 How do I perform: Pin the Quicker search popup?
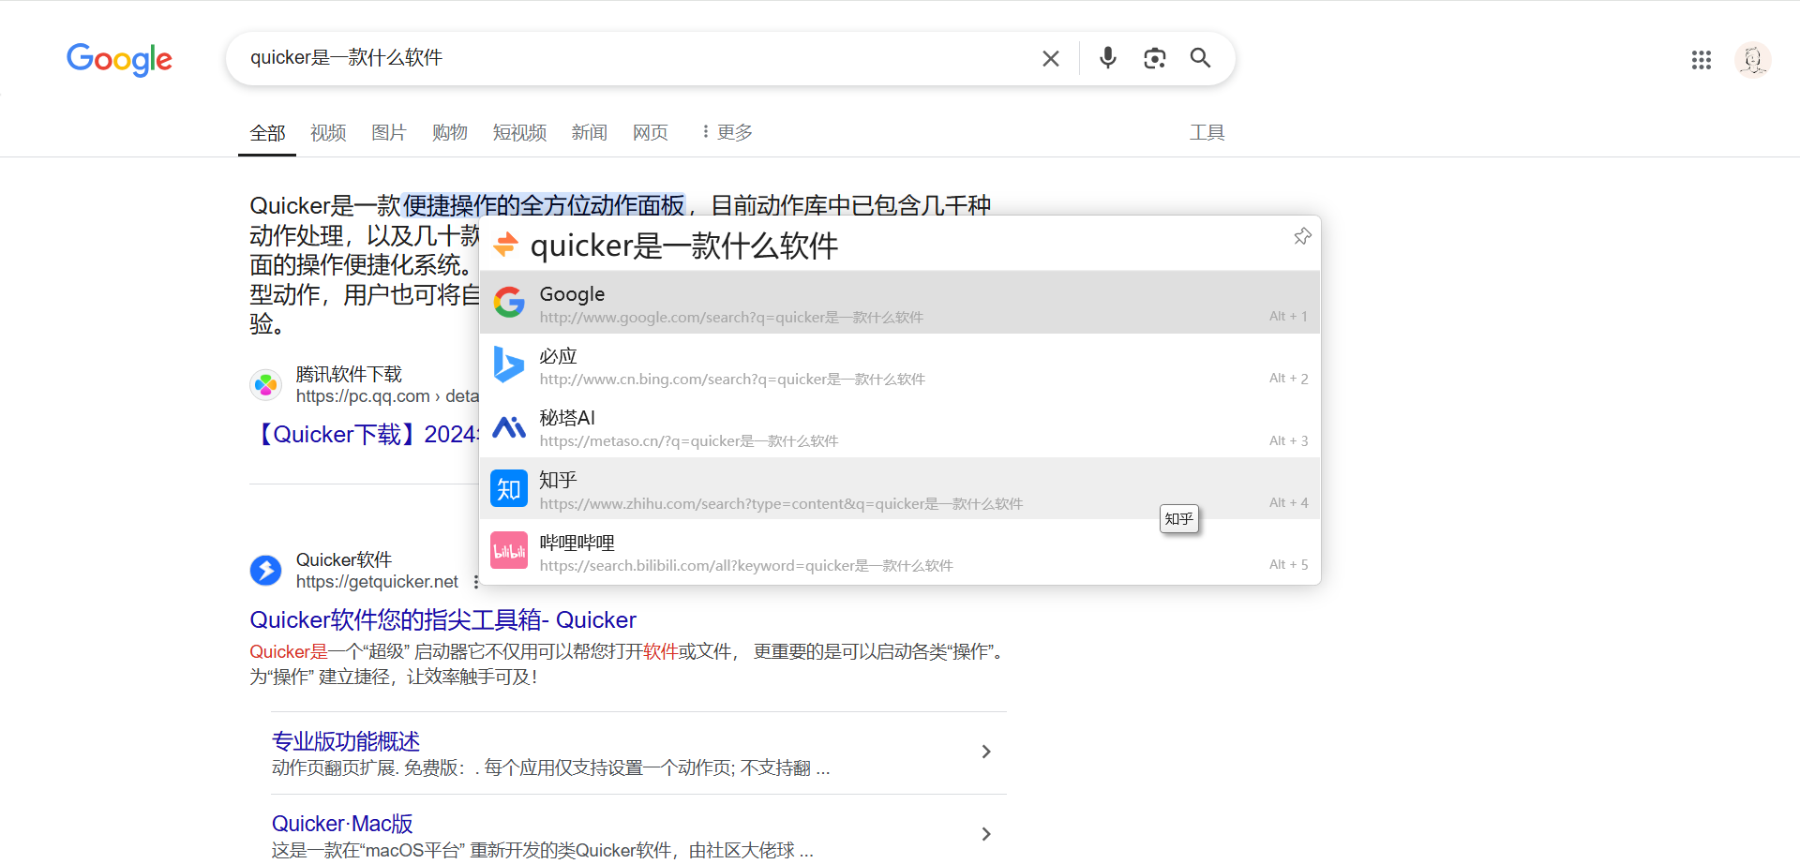click(1302, 236)
